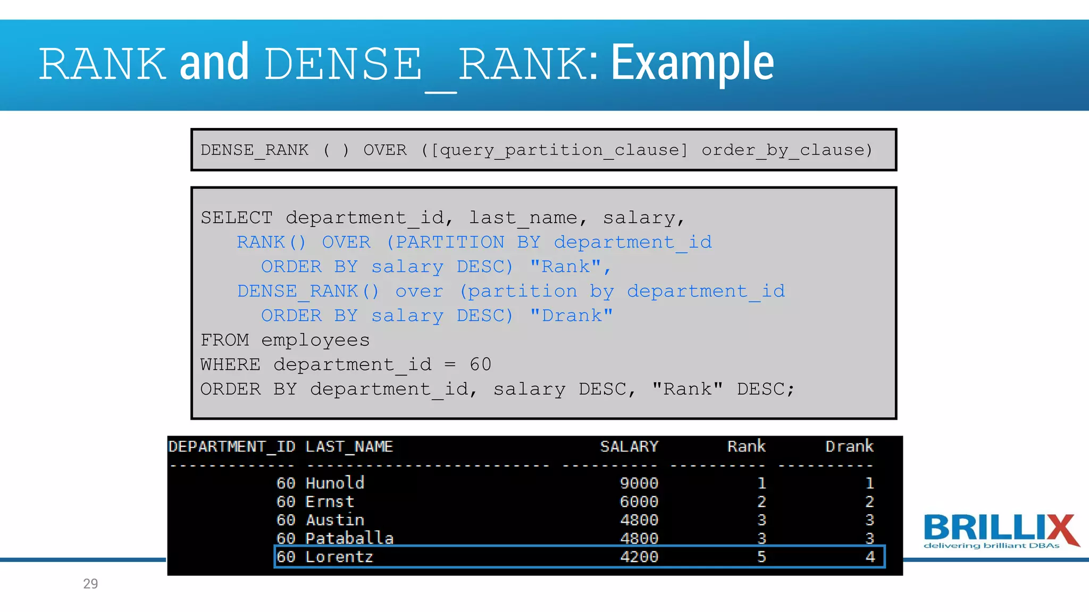Click the "Drank" alias in the query
This screenshot has height=612, width=1089.
click(571, 316)
